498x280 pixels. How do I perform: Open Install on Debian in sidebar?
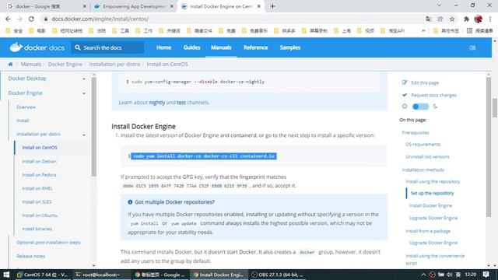pyautogui.click(x=40, y=161)
